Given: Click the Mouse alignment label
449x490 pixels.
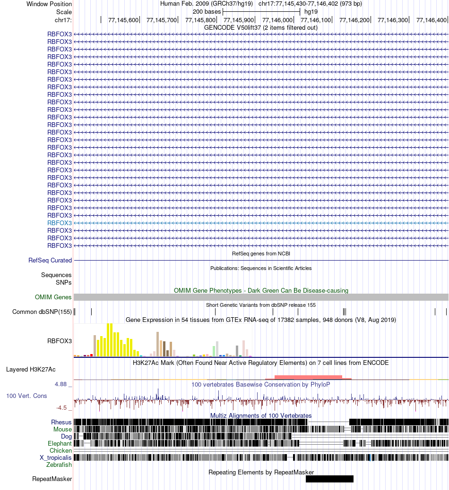Looking at the screenshot, I should coord(62,430).
